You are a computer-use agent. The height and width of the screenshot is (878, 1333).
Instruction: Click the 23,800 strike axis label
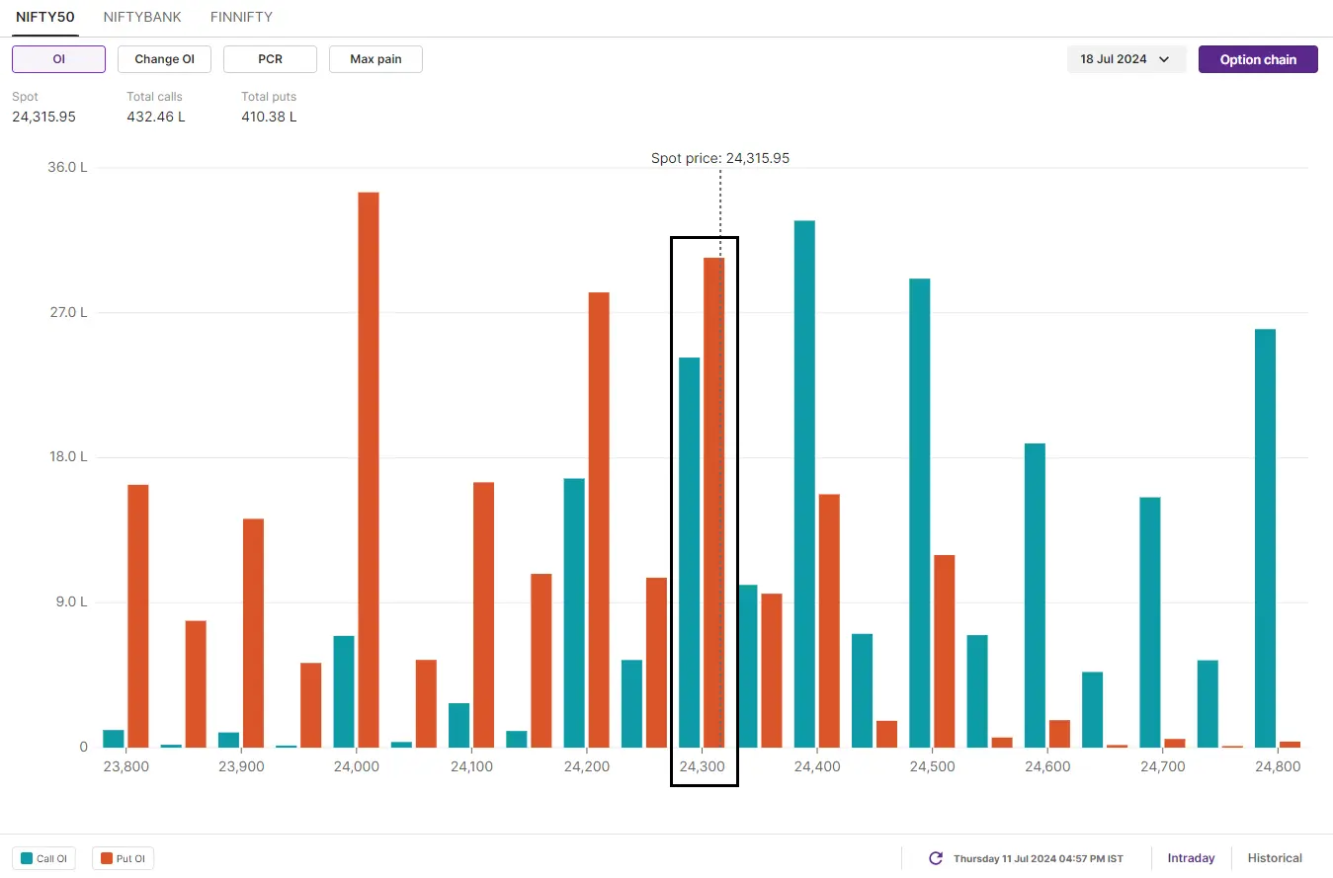(x=125, y=766)
